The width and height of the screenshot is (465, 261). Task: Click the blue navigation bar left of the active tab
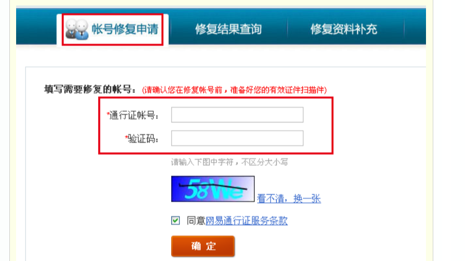click(36, 27)
